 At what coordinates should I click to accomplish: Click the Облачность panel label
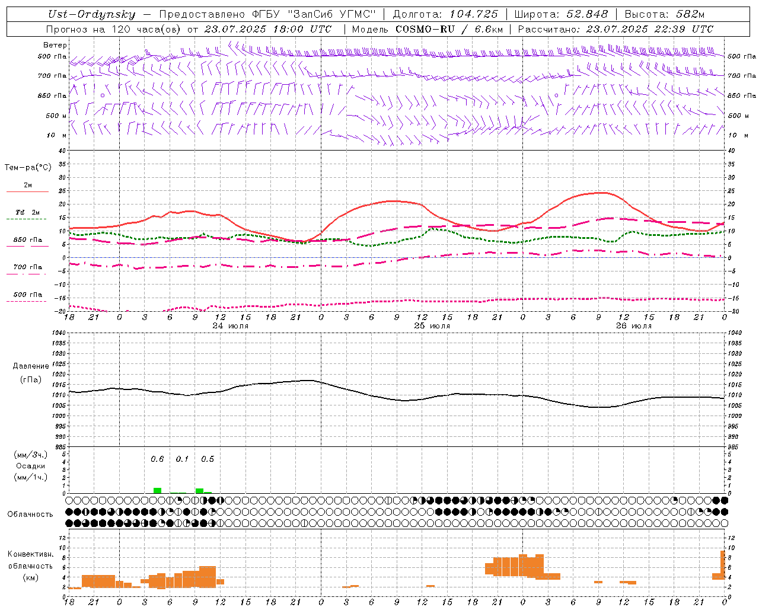pyautogui.click(x=30, y=514)
